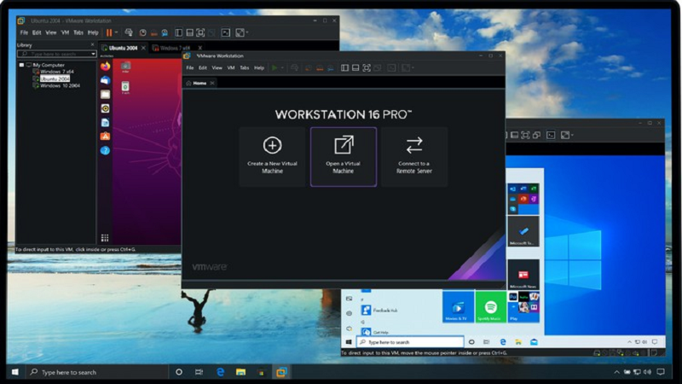
Task: Click the Spotify Music tile in the Windows Start menu
Action: 491,307
